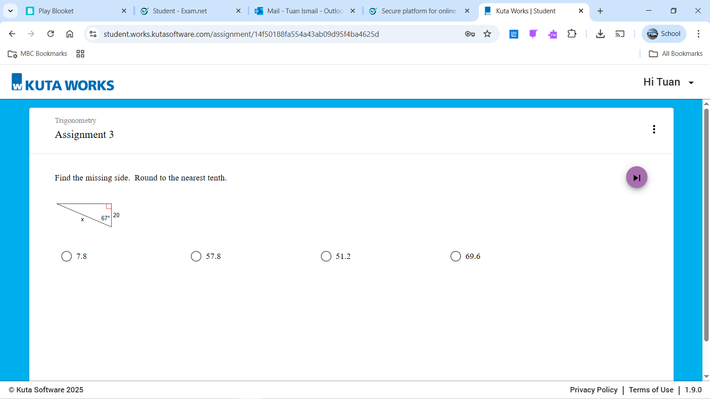Bookmark this page with the star icon

pos(487,34)
